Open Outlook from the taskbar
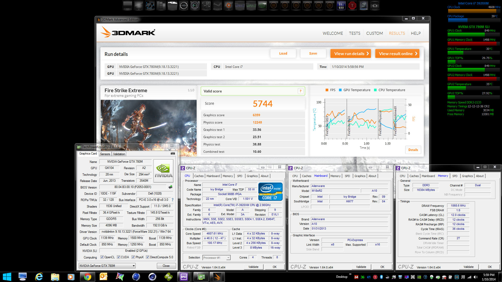 tap(104, 277)
